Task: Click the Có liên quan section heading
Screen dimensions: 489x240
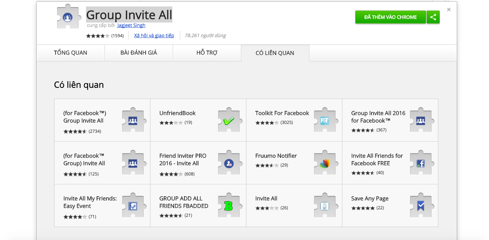Action: (79, 85)
